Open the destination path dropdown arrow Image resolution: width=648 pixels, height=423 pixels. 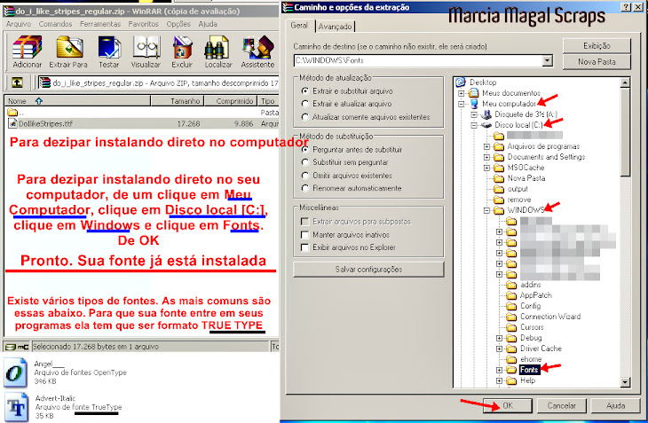pyautogui.click(x=547, y=60)
